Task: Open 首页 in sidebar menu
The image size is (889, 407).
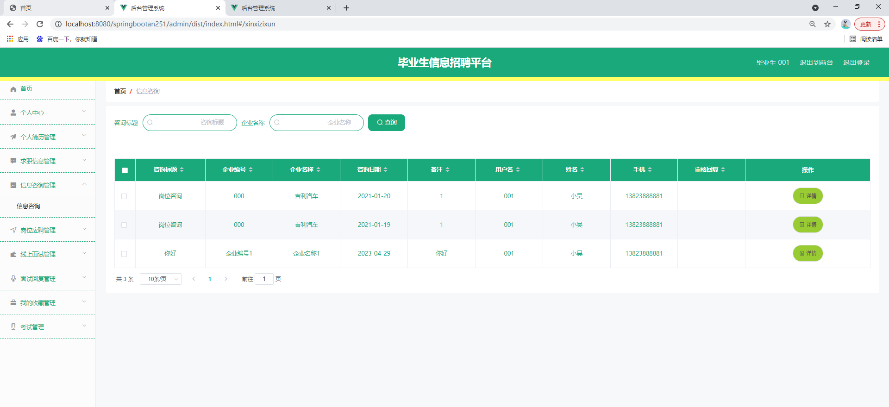Action: click(26, 88)
